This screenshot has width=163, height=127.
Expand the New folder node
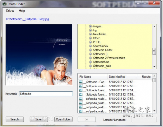[x=90, y=34]
